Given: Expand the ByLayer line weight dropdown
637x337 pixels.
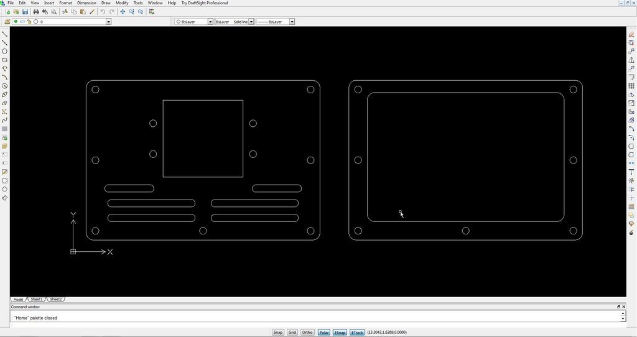Looking at the screenshot, I should (x=292, y=22).
